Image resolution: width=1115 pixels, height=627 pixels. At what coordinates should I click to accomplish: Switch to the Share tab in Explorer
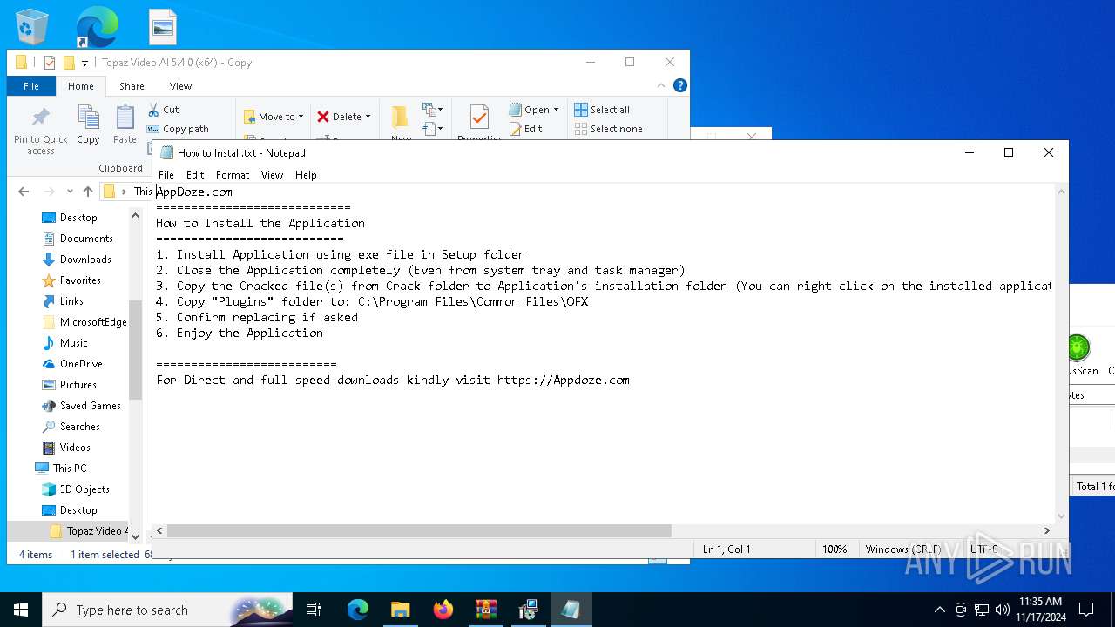[x=132, y=86]
